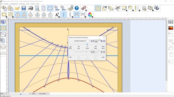Click the protractor icon in left sidebar
Screen dimensions: 174x97
(x=3, y=53)
